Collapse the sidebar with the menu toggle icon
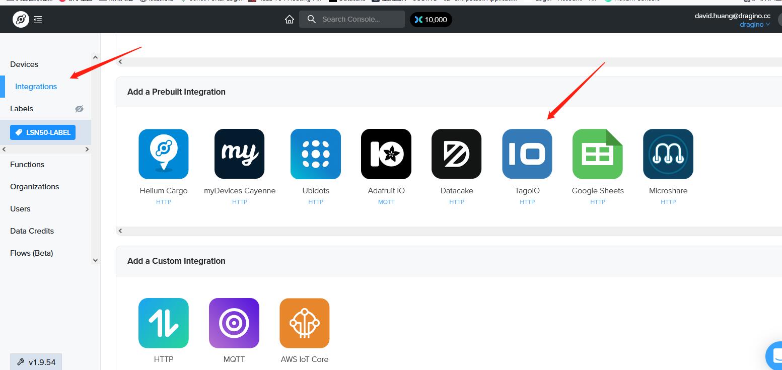This screenshot has height=370, width=782. [x=38, y=20]
